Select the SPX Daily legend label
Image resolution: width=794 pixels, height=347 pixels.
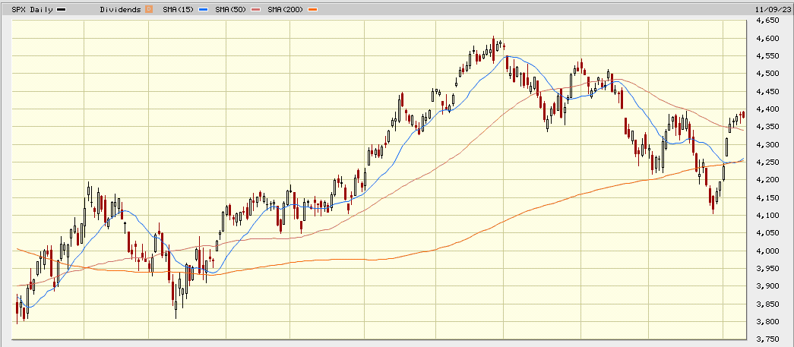[x=30, y=8]
